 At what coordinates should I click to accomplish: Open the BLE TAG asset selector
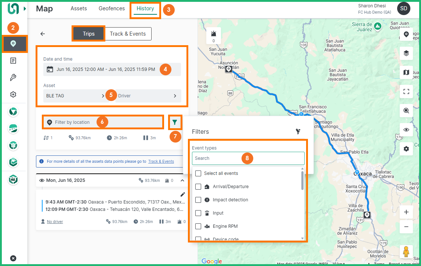75,96
